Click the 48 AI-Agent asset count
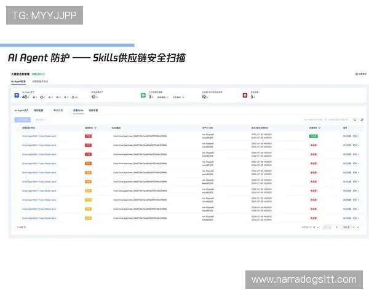This screenshot has width=369, height=295. pyautogui.click(x=26, y=97)
